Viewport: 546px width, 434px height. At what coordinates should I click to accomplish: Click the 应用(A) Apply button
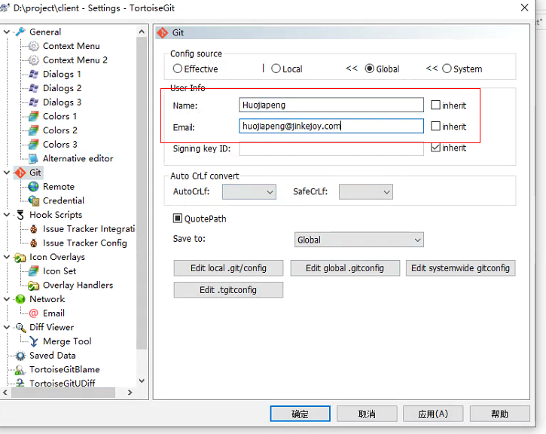coord(433,414)
